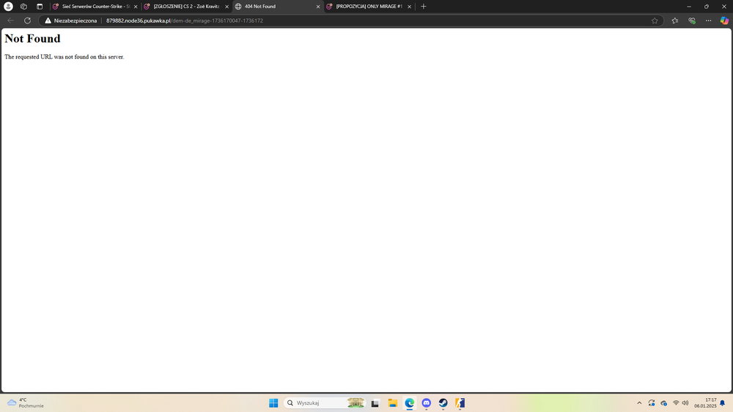733x412 pixels.
Task: Open the tab actions menu icon
Action: tap(40, 7)
